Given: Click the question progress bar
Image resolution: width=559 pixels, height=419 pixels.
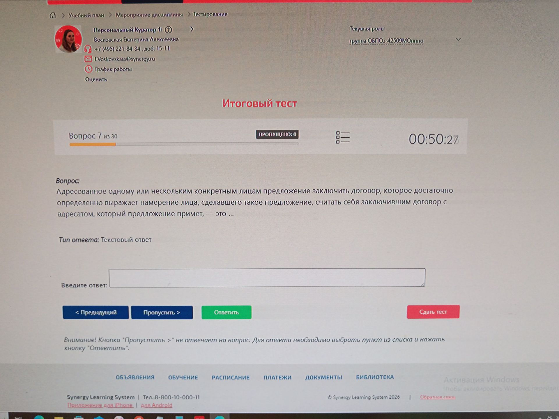Looking at the screenshot, I should coord(184,144).
